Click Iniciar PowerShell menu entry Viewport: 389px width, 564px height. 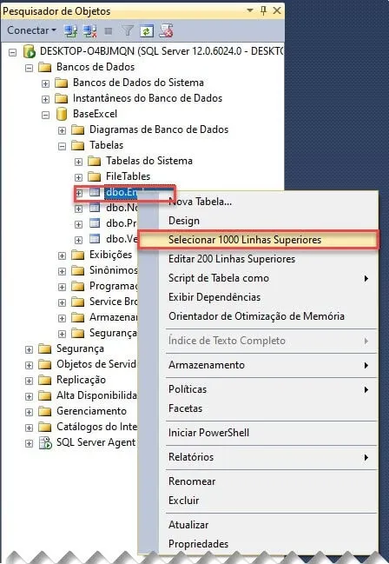click(208, 433)
